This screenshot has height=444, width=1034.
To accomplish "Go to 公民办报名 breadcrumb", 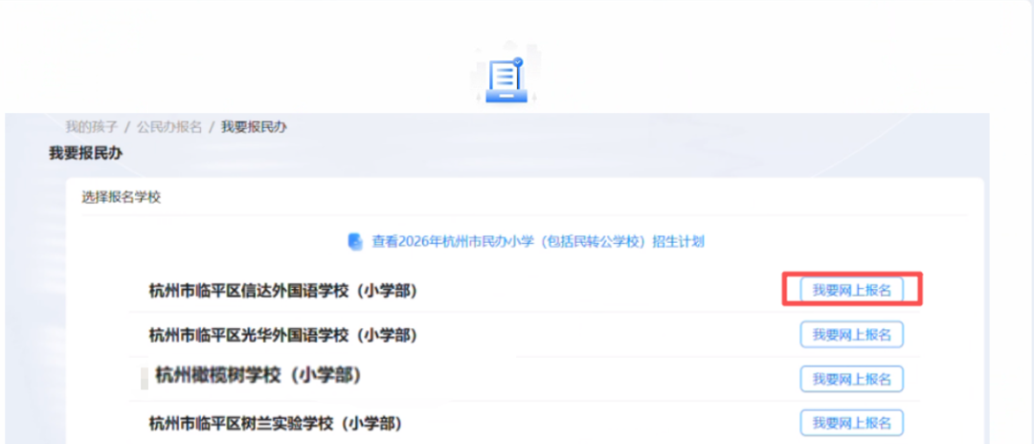I will pyautogui.click(x=169, y=126).
